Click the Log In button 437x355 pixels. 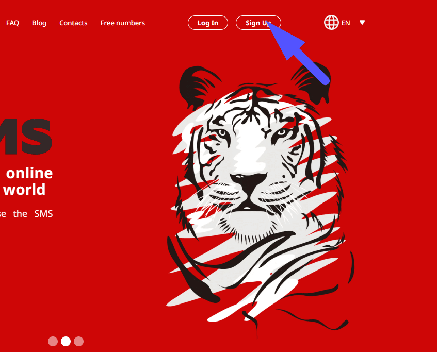click(x=208, y=23)
